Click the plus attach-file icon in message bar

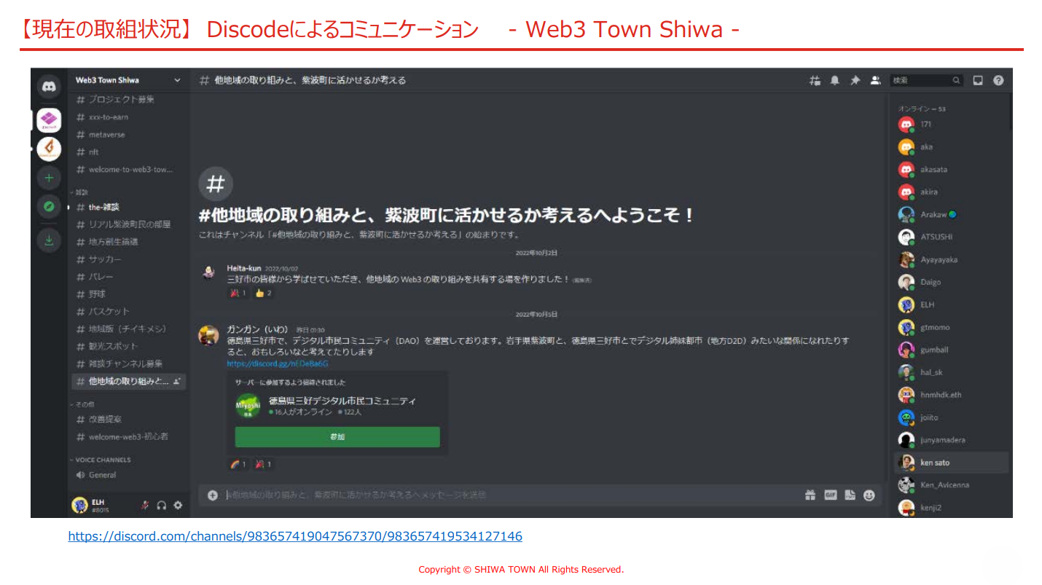point(213,495)
